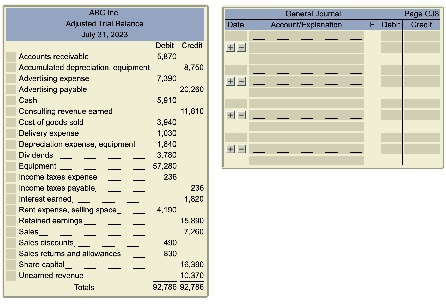The height and width of the screenshot is (305, 446).
Task: Select the checkbox beside Dividends
Action: pyautogui.click(x=11, y=155)
